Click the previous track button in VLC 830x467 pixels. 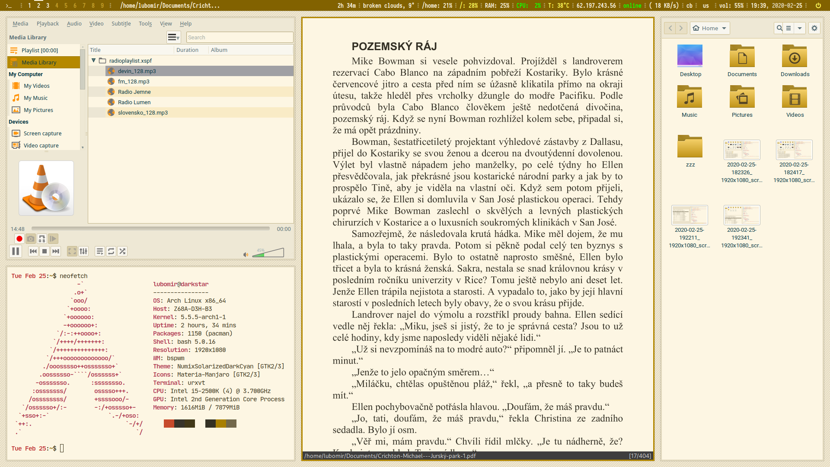pyautogui.click(x=33, y=251)
